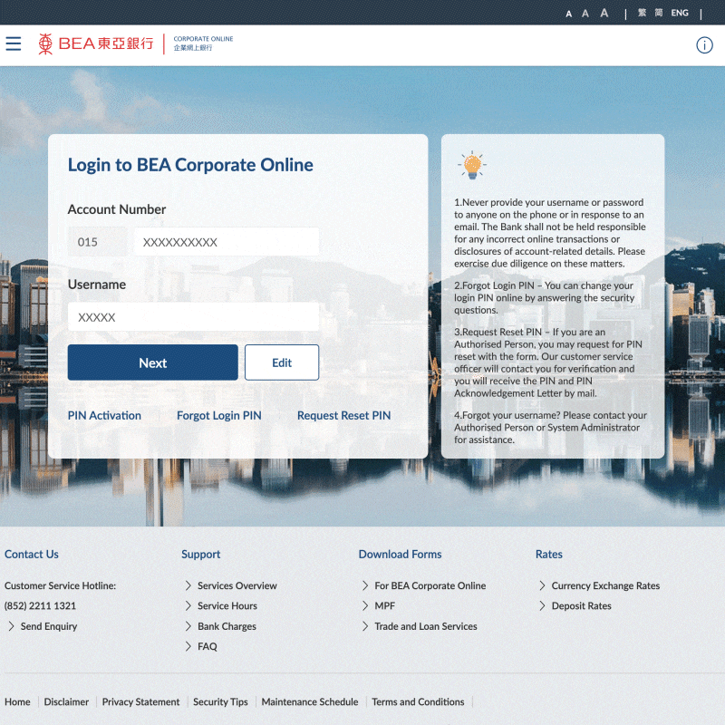Click the Corporate Online header label
Screen dimensions: 725x725
tap(203, 43)
